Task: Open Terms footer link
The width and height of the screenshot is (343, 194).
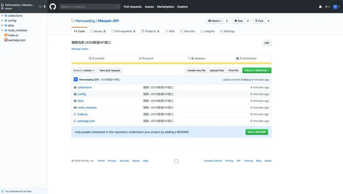Action: coord(101,161)
